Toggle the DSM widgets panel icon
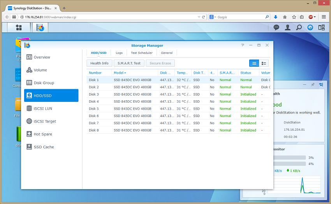This screenshot has width=331, height=204. coord(310,27)
